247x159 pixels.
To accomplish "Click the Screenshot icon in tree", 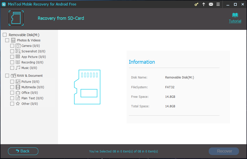I will pyautogui.click(x=18, y=51).
